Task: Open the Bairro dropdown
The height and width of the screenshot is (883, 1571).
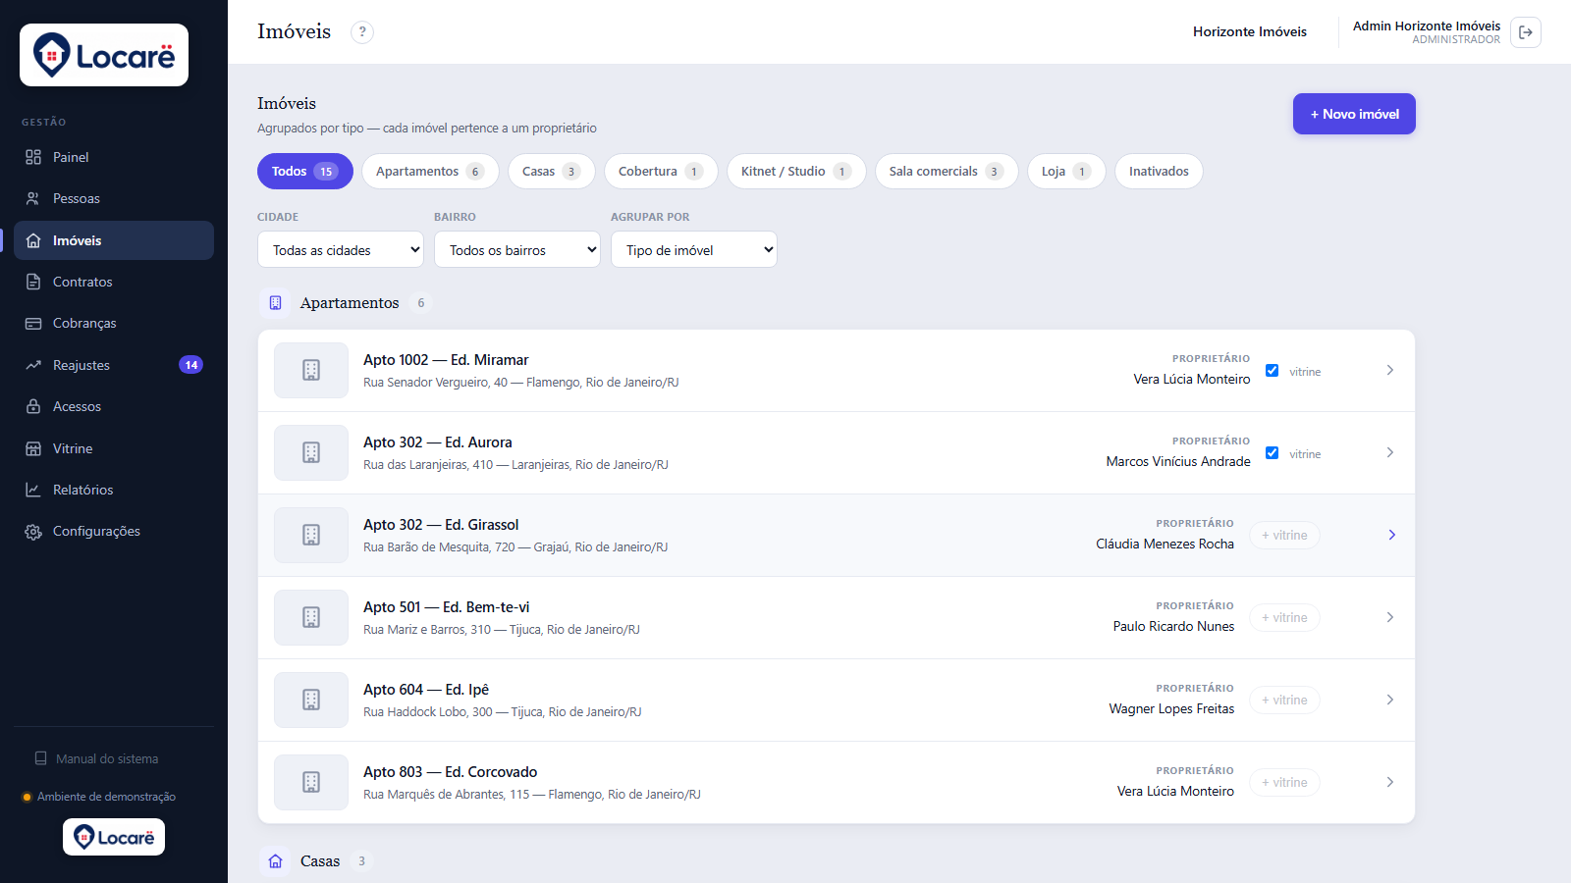Action: (x=517, y=249)
